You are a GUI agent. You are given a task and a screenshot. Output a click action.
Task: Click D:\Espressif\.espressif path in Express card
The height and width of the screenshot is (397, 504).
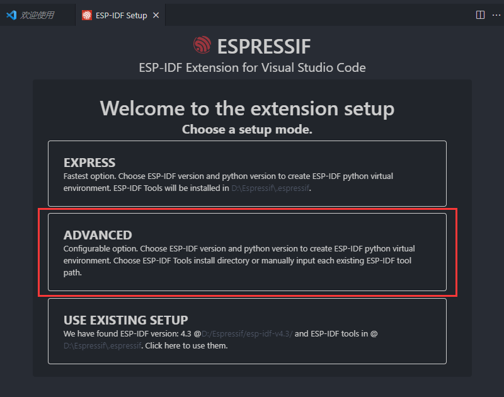click(x=270, y=188)
